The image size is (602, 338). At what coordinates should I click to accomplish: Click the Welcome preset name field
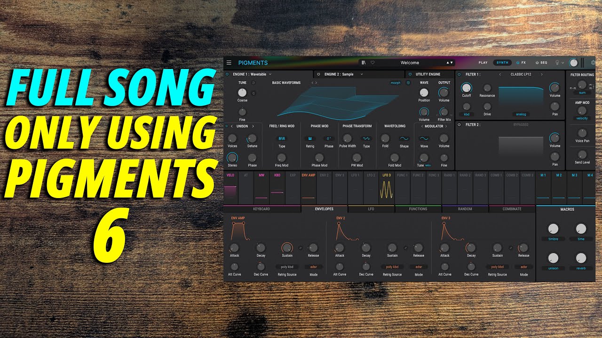pos(410,62)
